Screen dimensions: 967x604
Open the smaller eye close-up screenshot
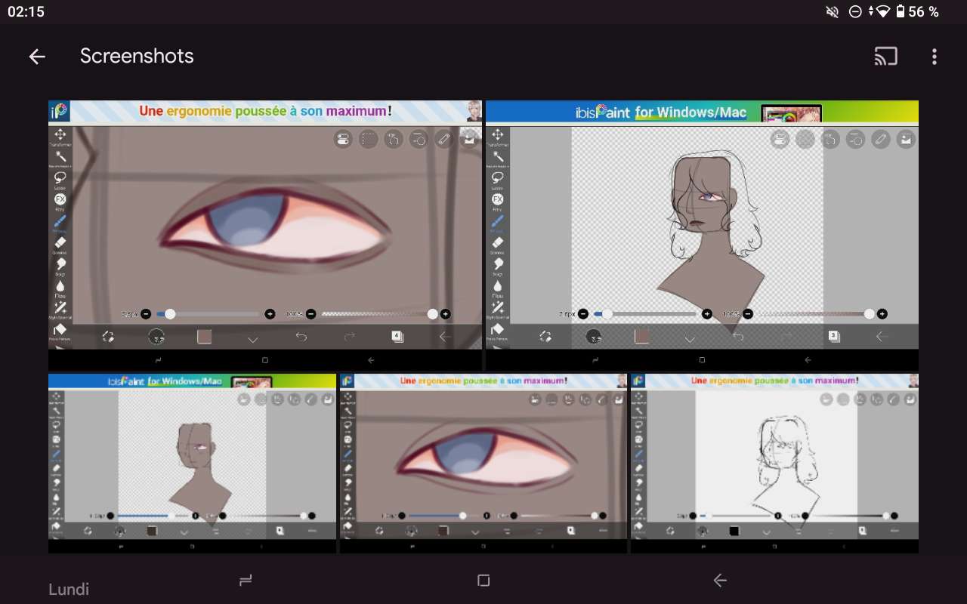pos(483,464)
